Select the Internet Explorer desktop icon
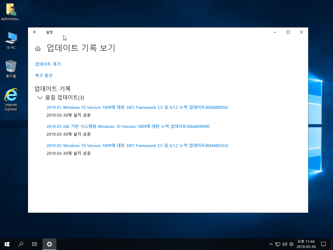This screenshot has height=250, width=333. tap(11, 100)
